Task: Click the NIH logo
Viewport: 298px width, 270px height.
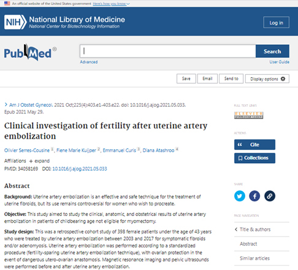Action: 15,22
